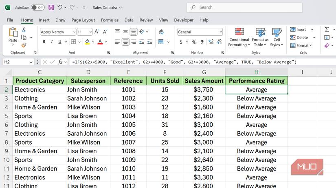Screen dimensions: 336x188
Task: Switch to the Page Layout tab
Action: pos(83,20)
